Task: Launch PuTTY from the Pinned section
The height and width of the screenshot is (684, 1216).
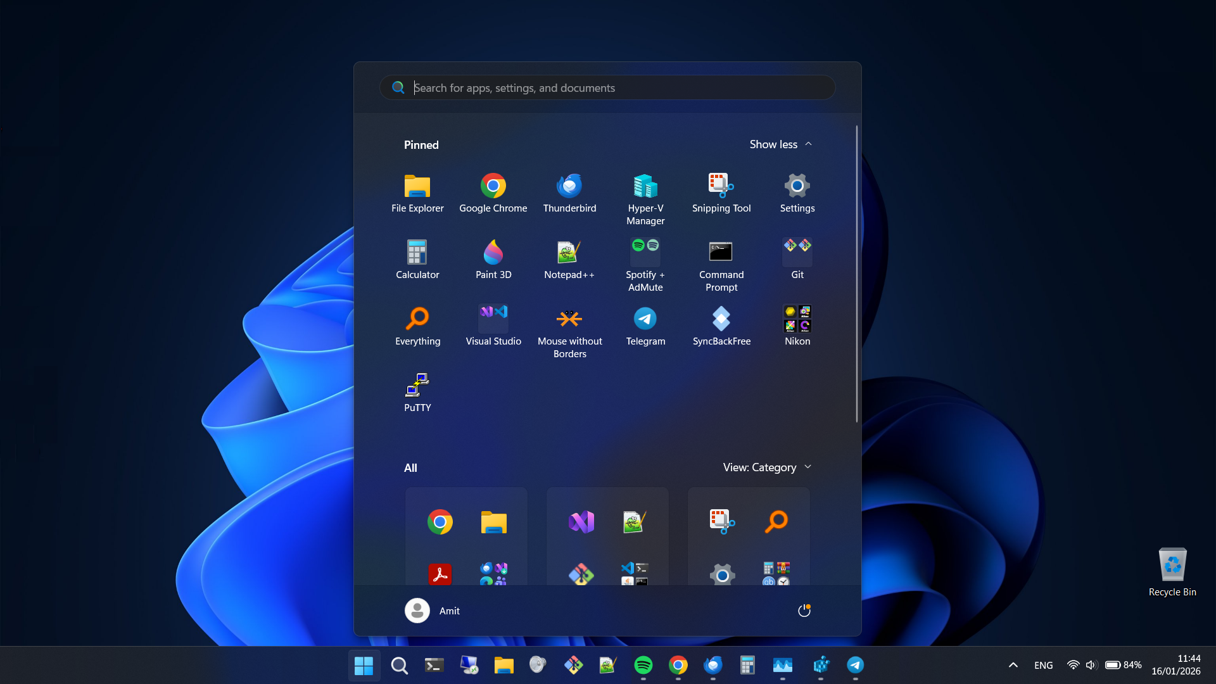Action: point(417,393)
